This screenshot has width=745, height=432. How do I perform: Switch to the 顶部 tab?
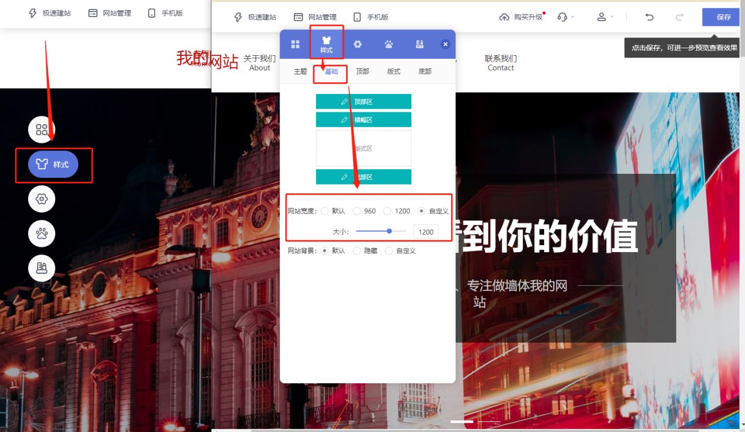362,71
